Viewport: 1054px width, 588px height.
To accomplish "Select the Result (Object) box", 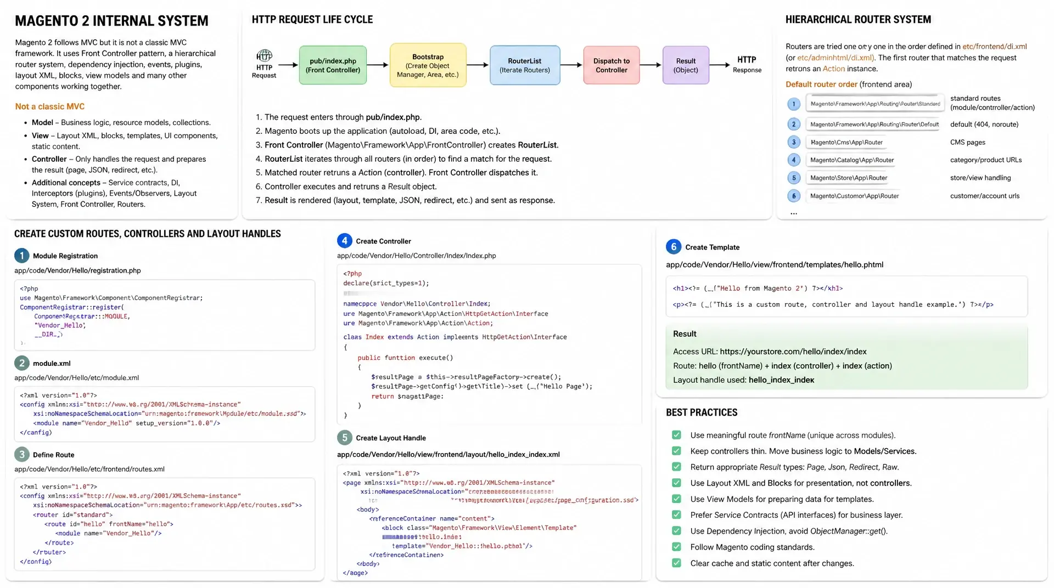I will [x=686, y=65].
